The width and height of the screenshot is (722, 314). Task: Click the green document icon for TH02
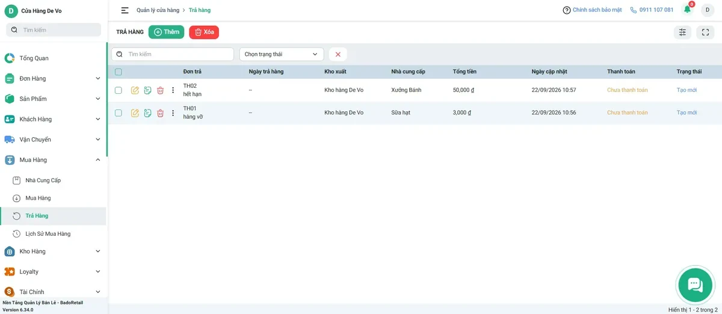147,90
